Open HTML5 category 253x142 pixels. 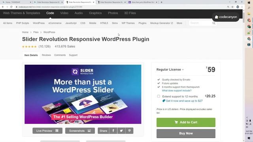104,23
